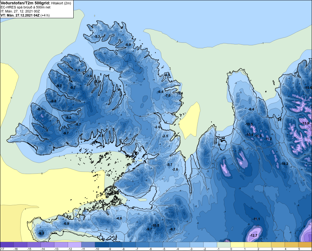Click the legend swatch between 4 and 5
The image size is (312, 251).
click(x=291, y=245)
